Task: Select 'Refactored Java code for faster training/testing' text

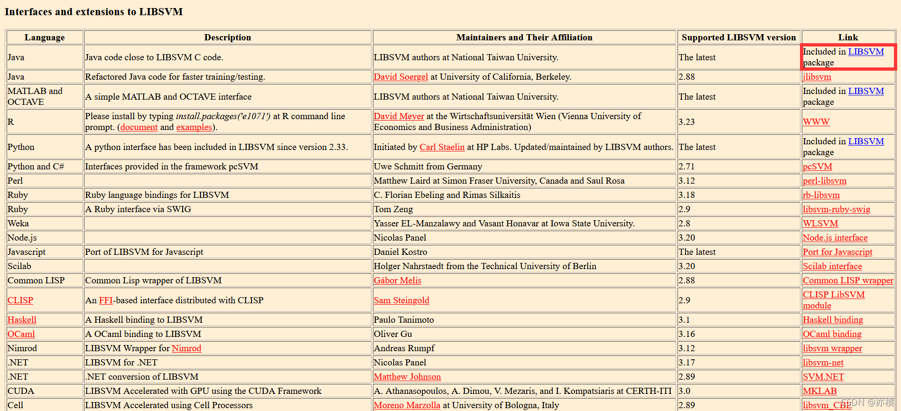Action: click(x=175, y=77)
